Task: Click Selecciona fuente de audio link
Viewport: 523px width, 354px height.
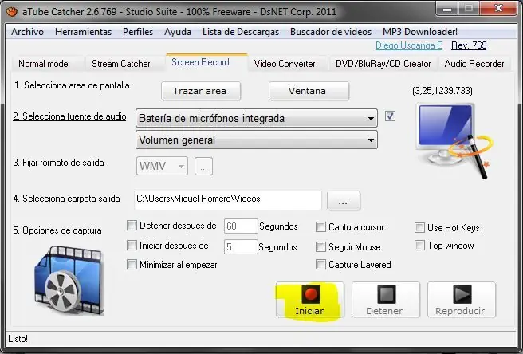Action: click(x=69, y=116)
